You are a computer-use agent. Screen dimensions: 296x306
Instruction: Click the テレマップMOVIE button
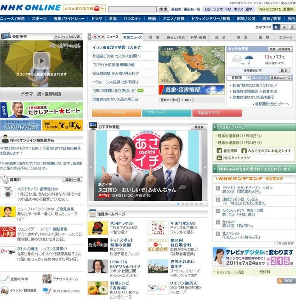pos(68,37)
